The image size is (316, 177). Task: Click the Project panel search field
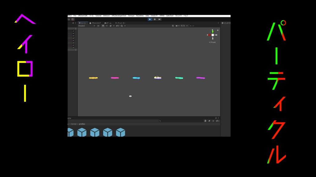click(x=181, y=121)
